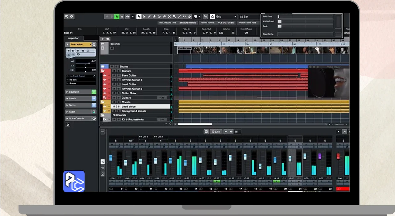This screenshot has height=216, width=395.
Task: Toggle the green Read automation button in toolbar
Action: click(x=117, y=17)
